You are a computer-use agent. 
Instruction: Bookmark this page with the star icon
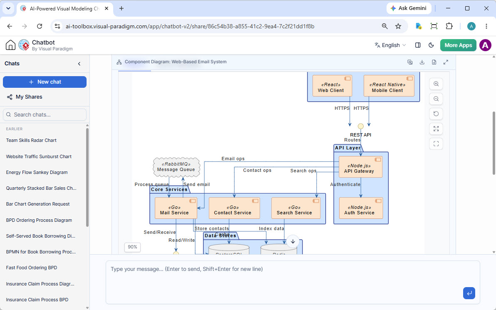point(398,26)
